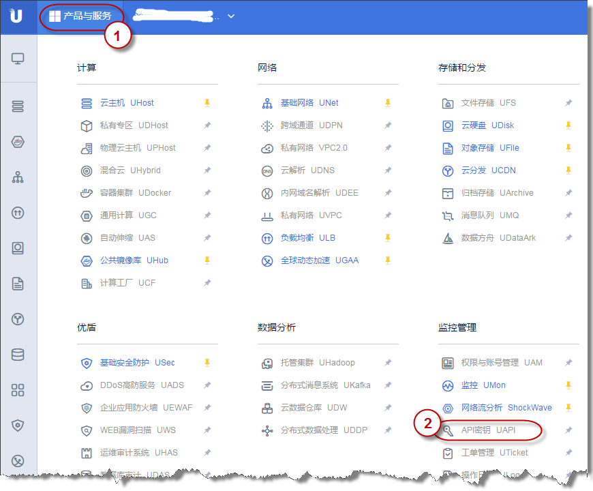Select 公共镜像库 UHub
The height and width of the screenshot is (491, 593).
pos(134,261)
